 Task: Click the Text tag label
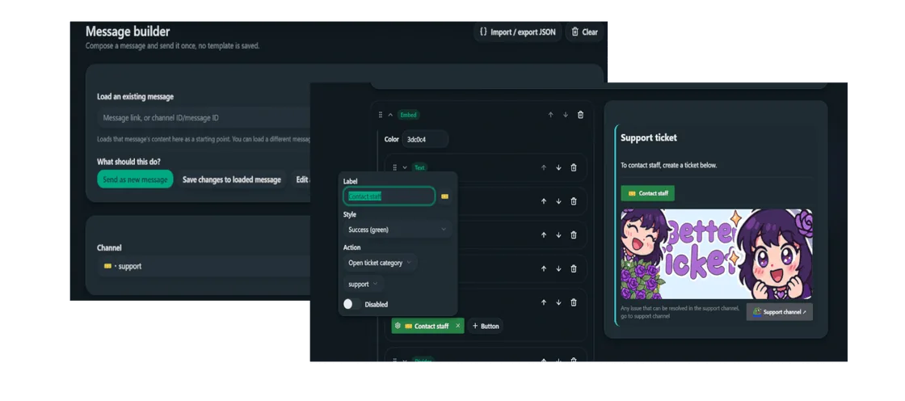419,167
